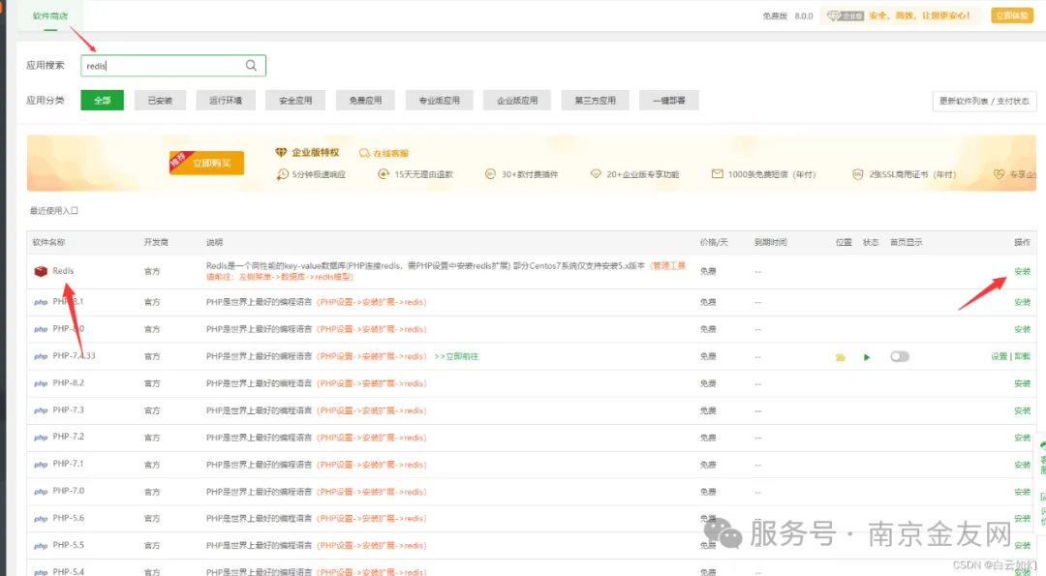Image resolution: width=1046 pixels, height=576 pixels.
Task: Select the 全部 category
Action: tap(102, 100)
